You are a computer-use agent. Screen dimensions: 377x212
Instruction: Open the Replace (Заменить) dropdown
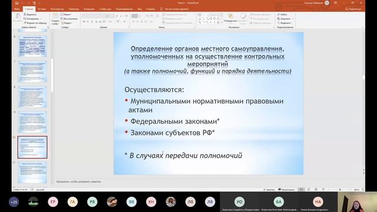[x=285, y=19]
